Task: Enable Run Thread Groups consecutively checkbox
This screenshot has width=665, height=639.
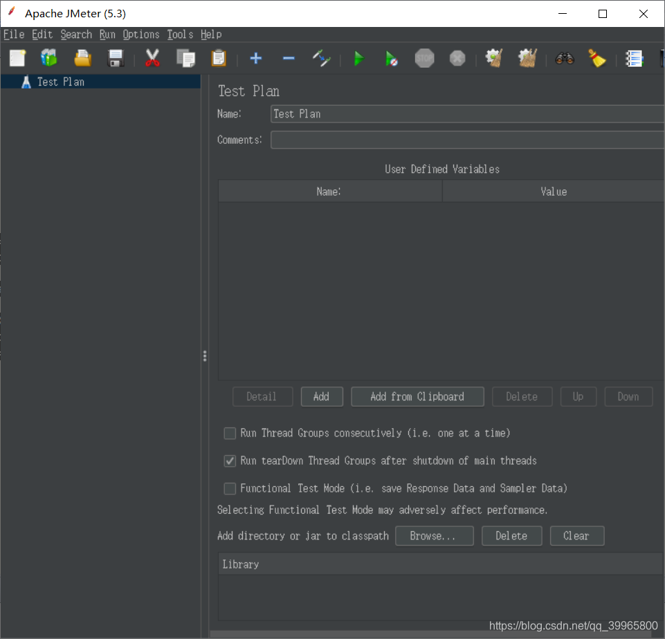Action: pos(230,433)
